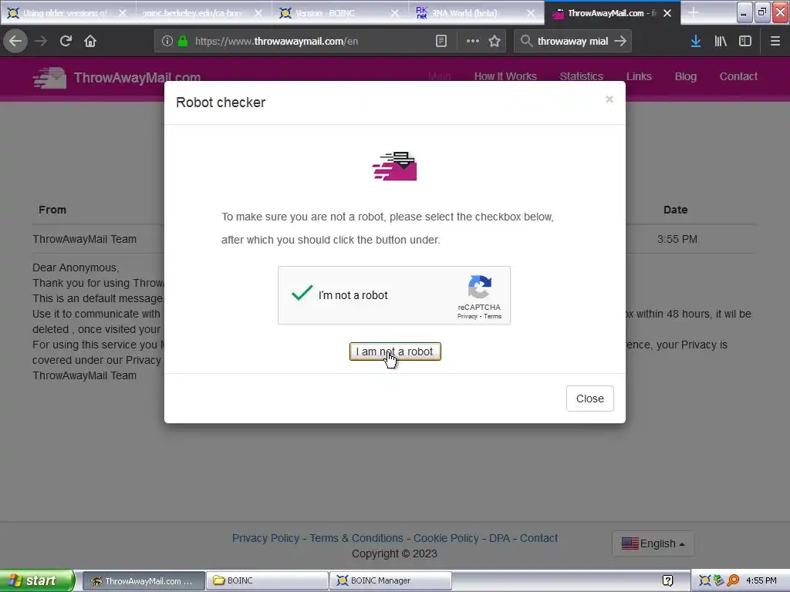Click the search magnifier icon
The image size is (790, 592).
pos(526,42)
